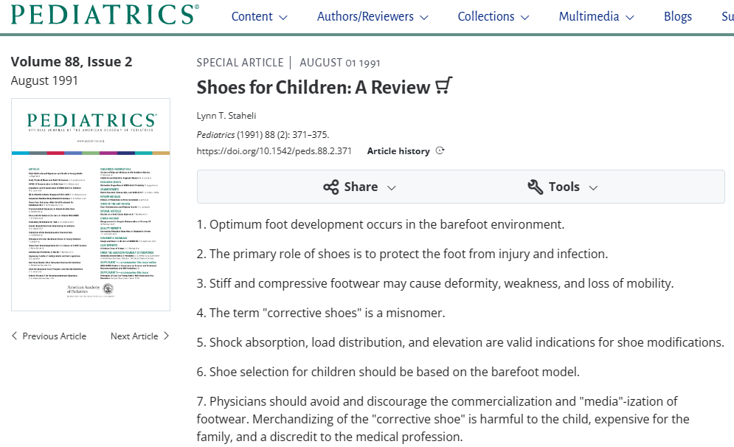This screenshot has height=447, width=734.
Task: Go to the Previous Article
Action: pos(54,336)
